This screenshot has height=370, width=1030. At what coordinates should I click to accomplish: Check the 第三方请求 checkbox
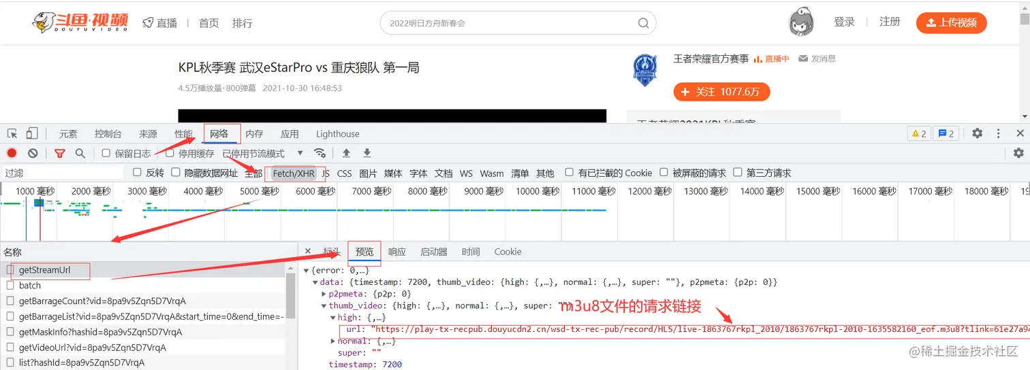[x=737, y=173]
